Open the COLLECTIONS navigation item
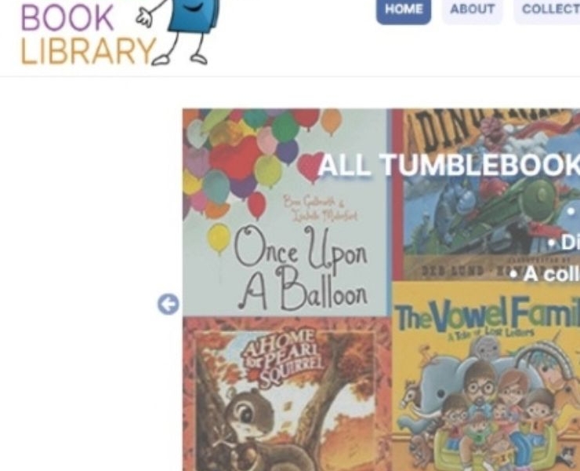The image size is (580, 471). point(547,9)
